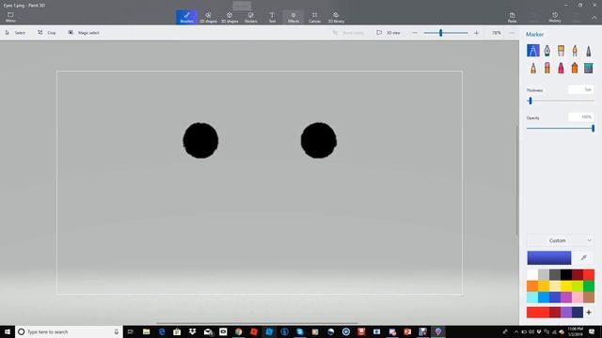Select the Oil brush tool

[561, 51]
